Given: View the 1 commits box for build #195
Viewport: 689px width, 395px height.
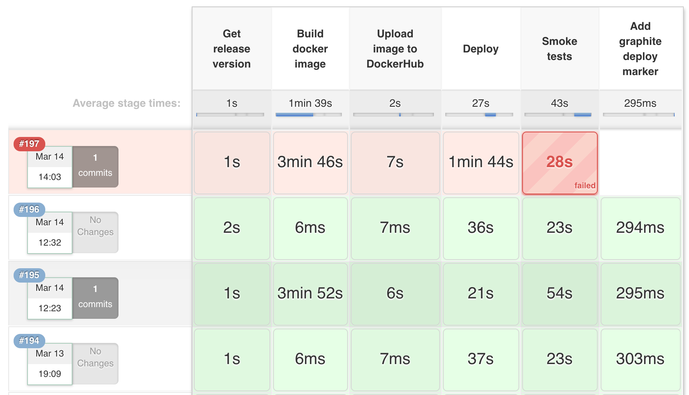Looking at the screenshot, I should pos(95,298).
